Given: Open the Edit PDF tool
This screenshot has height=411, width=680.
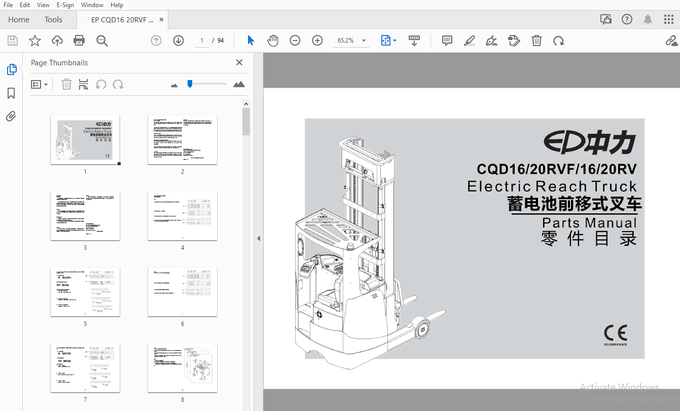Looking at the screenshot, I should (x=514, y=41).
